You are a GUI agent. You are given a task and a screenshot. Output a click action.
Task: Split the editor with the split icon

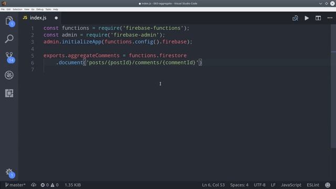pos(318,18)
